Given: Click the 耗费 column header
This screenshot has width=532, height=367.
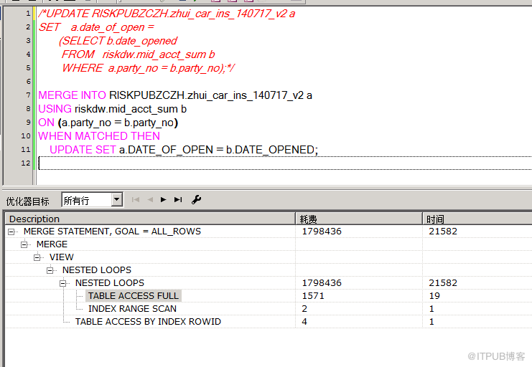Looking at the screenshot, I should pos(359,219).
